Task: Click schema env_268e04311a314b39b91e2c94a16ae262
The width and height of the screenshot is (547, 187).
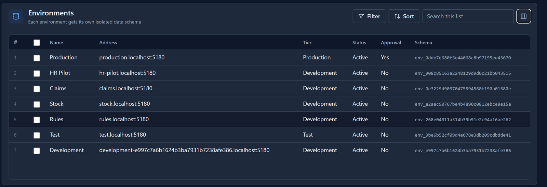Action: point(463,120)
